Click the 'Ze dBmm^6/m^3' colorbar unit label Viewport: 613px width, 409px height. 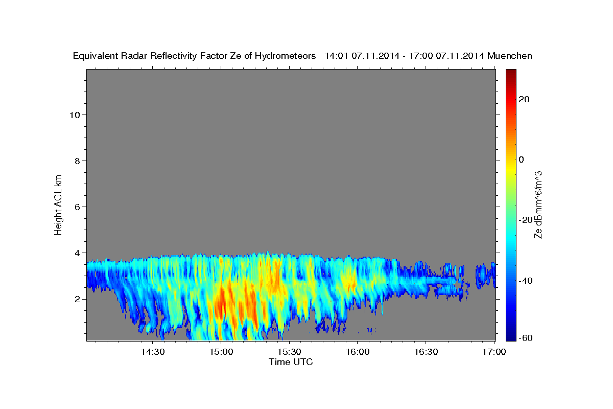(x=538, y=204)
